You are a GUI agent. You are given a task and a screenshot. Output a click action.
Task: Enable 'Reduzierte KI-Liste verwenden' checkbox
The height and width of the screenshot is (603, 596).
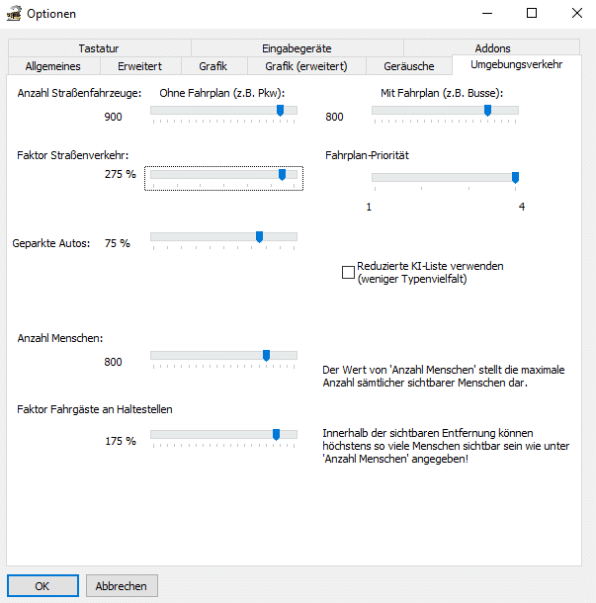(x=348, y=272)
